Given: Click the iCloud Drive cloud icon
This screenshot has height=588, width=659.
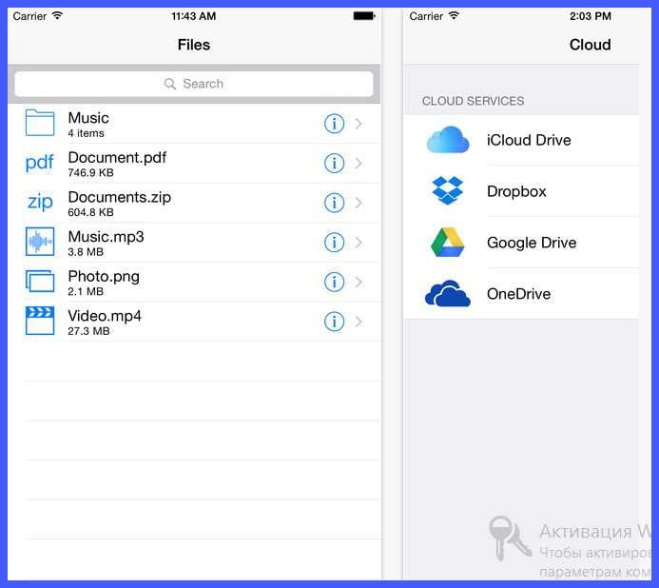Looking at the screenshot, I should click(448, 140).
